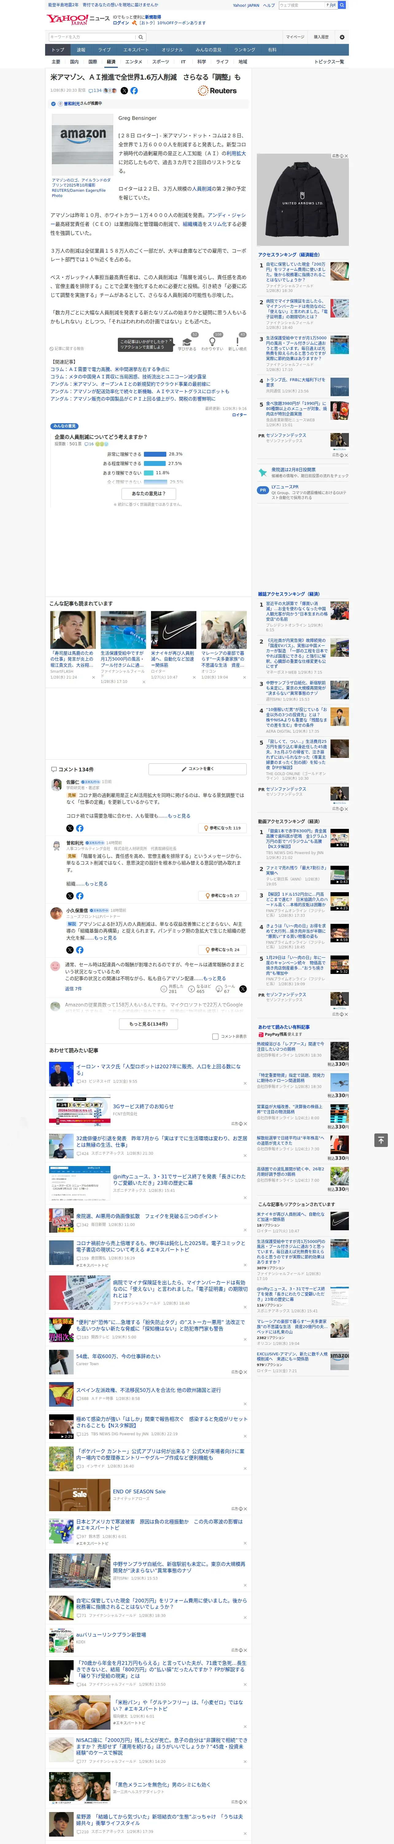Click the Reuters logo under headline

coord(217,91)
